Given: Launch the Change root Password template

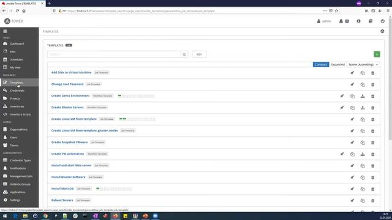Looking at the screenshot, I should point(352,84).
